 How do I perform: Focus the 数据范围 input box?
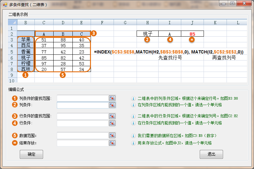(x=83, y=136)
